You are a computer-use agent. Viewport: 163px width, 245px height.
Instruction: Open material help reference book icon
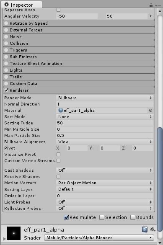tap(145, 230)
